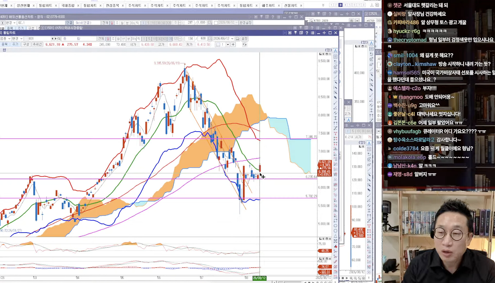The width and height of the screenshot is (495, 283).
Task: Click the next arrow beside code field 001
Action: tap(55, 39)
